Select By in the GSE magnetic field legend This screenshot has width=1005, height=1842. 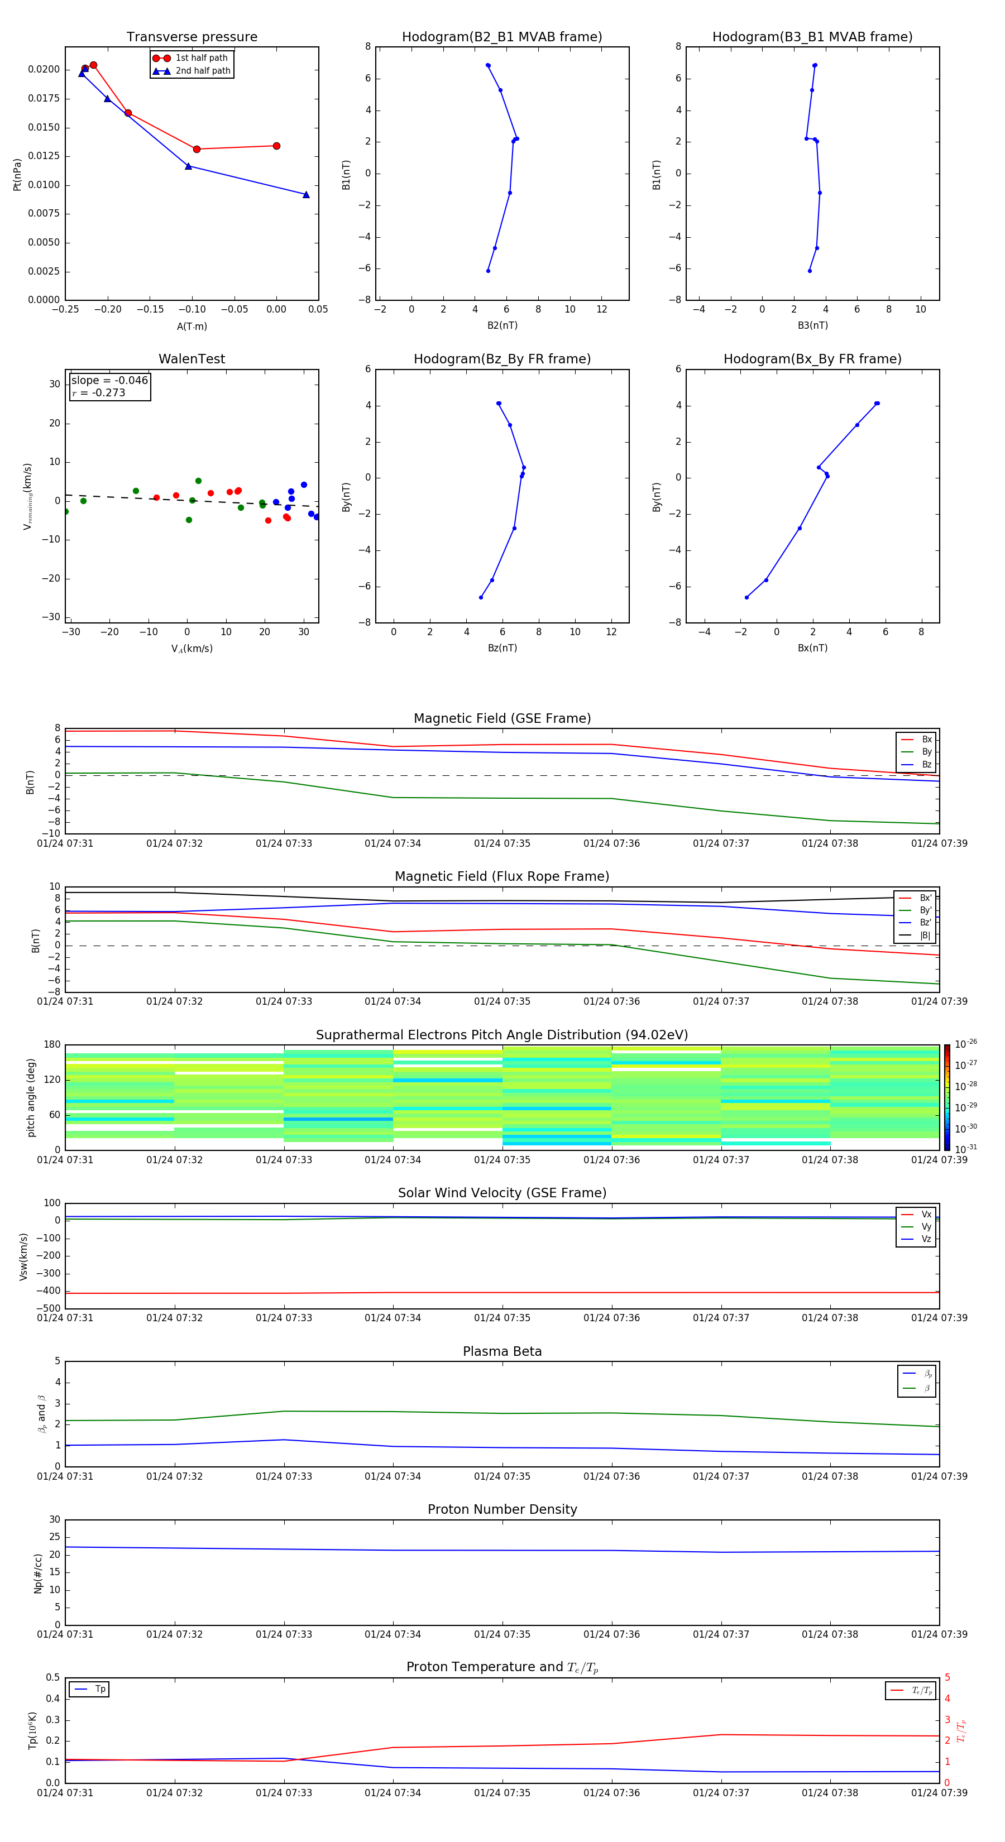916,752
